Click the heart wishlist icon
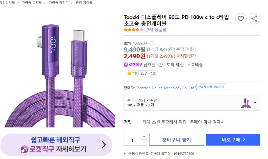Screen dimensions: 268x159 [x=241, y=19]
